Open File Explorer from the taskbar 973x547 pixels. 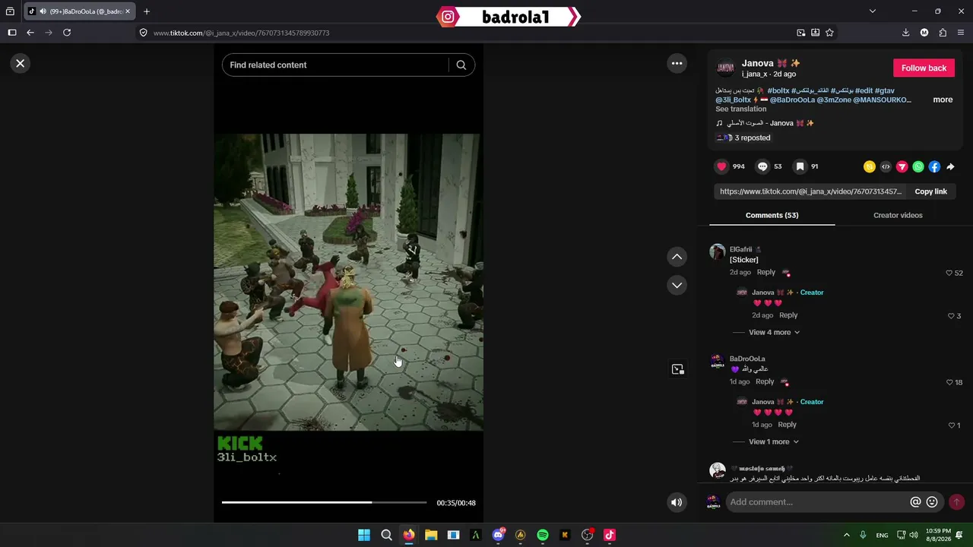click(x=431, y=535)
